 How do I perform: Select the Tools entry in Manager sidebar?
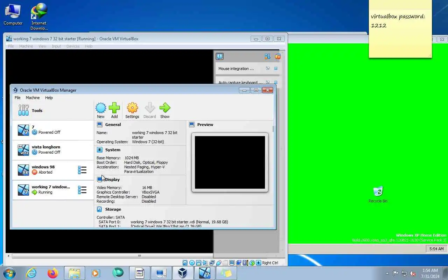click(53, 111)
